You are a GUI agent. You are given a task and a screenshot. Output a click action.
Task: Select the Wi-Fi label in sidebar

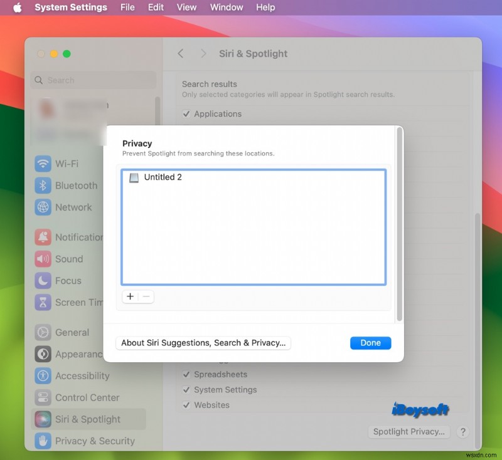tap(67, 164)
